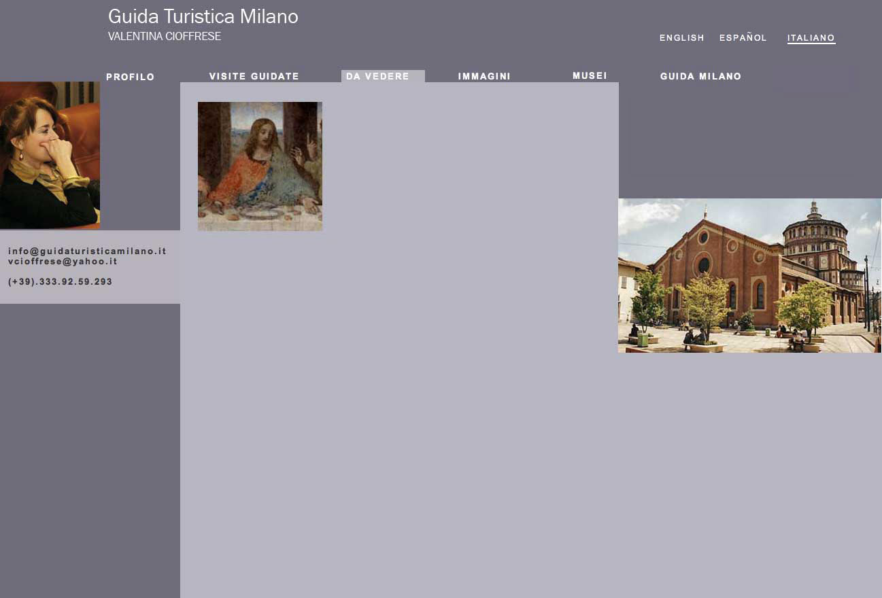Click the Guida Turistica Milano title
Screen dimensions: 882x598
(x=203, y=17)
